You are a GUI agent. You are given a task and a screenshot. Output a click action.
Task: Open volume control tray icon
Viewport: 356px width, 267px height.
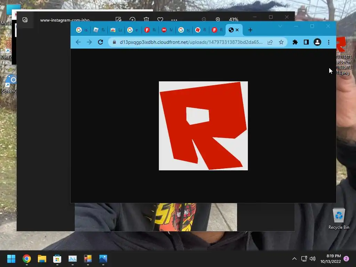point(313,259)
